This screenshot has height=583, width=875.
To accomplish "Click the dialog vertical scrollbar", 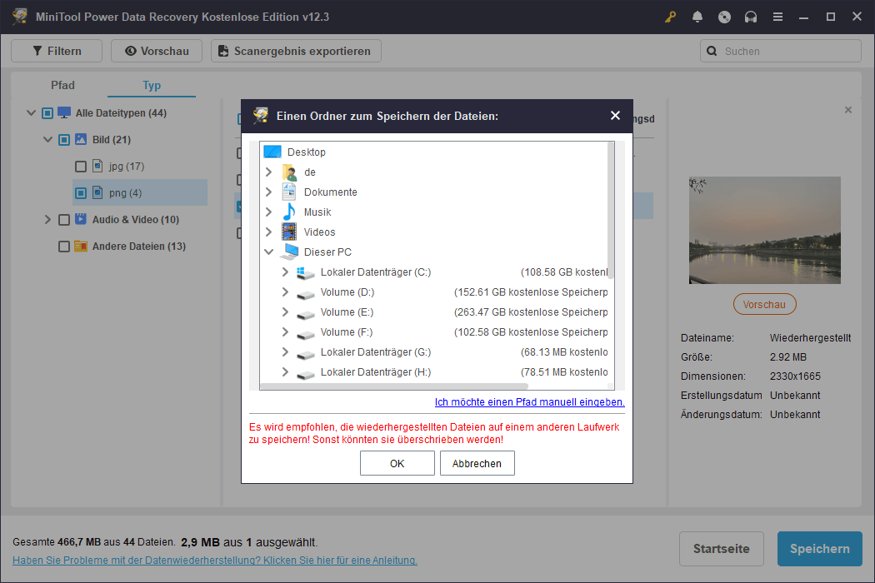I will point(611,211).
